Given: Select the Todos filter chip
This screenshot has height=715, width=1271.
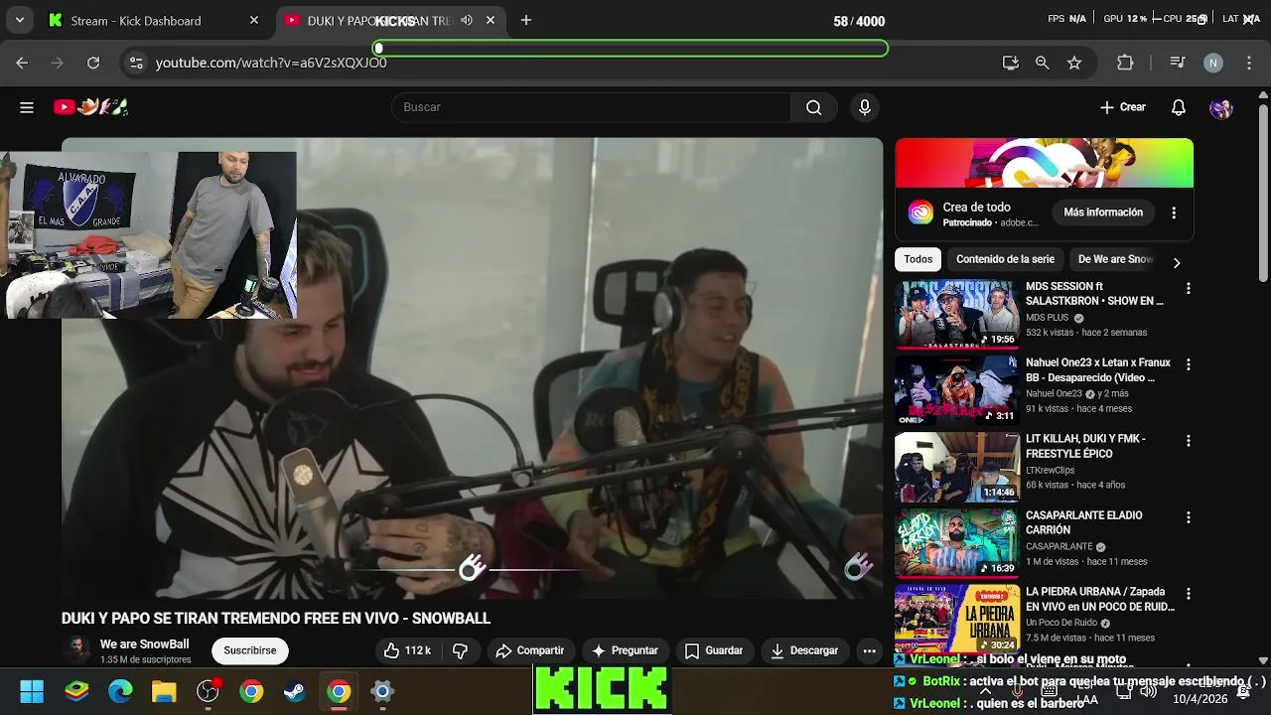Looking at the screenshot, I should pyautogui.click(x=918, y=259).
